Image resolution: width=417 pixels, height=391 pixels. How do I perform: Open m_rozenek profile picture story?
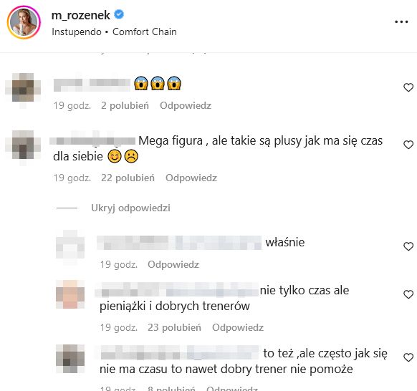point(24,22)
